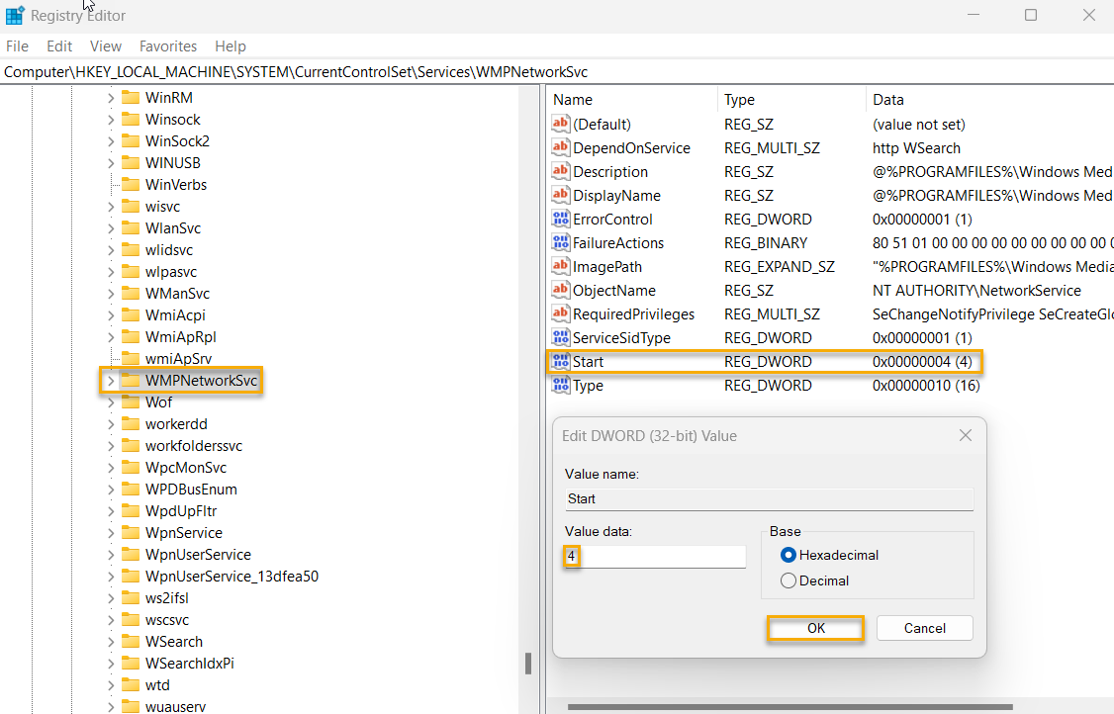Confirm with the OK button
The image size is (1114, 714).
[815, 627]
